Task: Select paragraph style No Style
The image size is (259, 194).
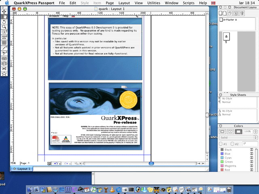Action: point(227,99)
